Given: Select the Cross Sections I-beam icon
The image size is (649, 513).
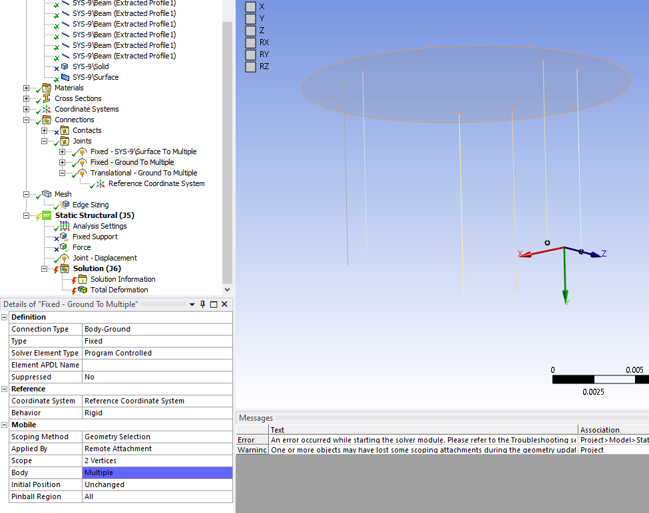Looking at the screenshot, I should tap(47, 98).
